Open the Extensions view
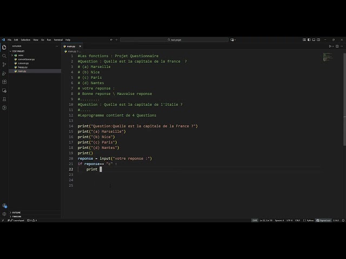Viewport: 346px width, 259px height. click(x=4, y=82)
